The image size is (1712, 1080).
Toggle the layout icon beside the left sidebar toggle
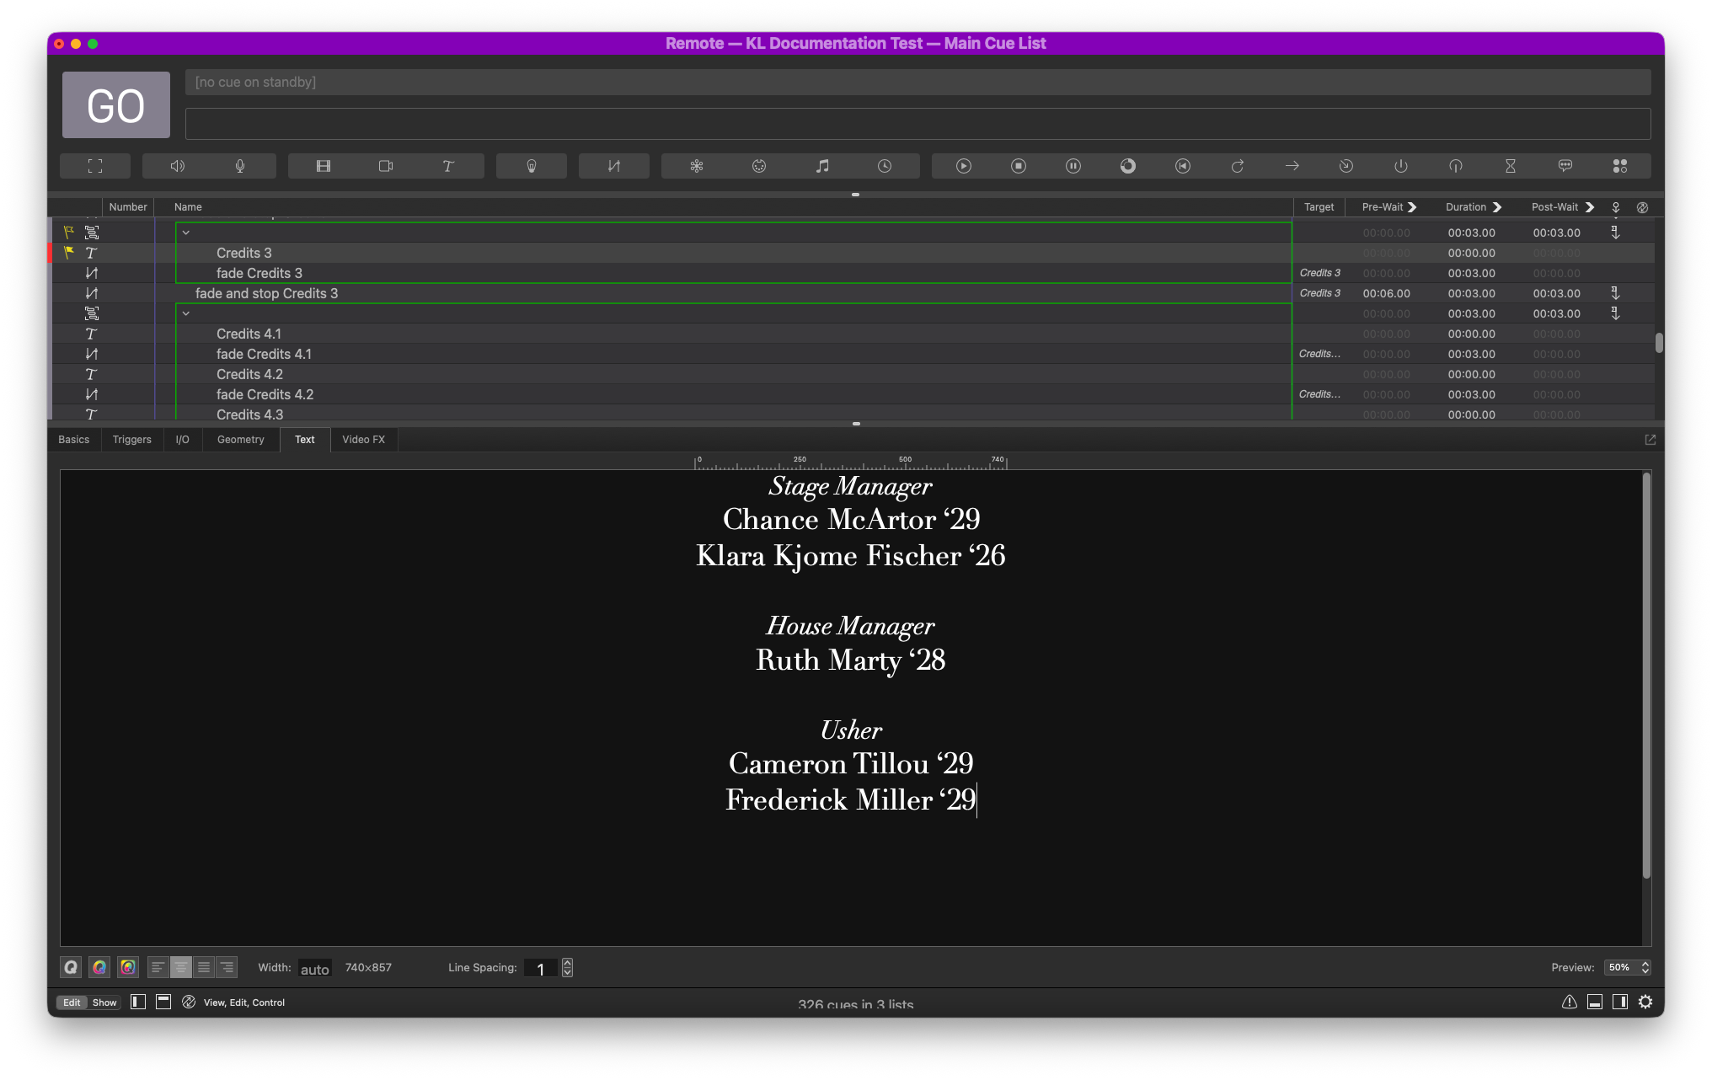point(163,1002)
